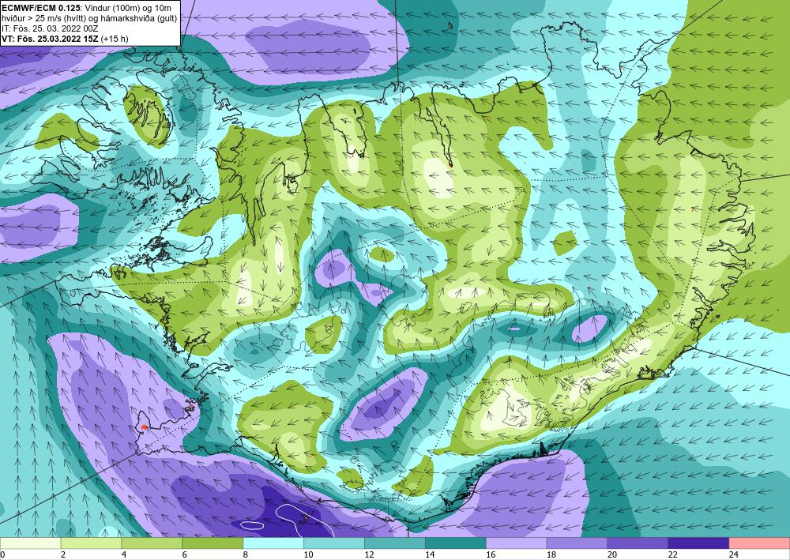Click the valid time text 'VT: Fös. 25.03.2022 15Z'
This screenshot has height=560, width=790.
click(x=51, y=38)
